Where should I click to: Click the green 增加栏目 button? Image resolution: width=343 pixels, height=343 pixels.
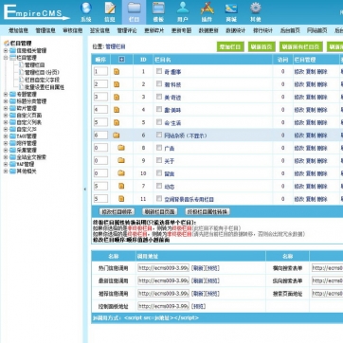(x=230, y=46)
